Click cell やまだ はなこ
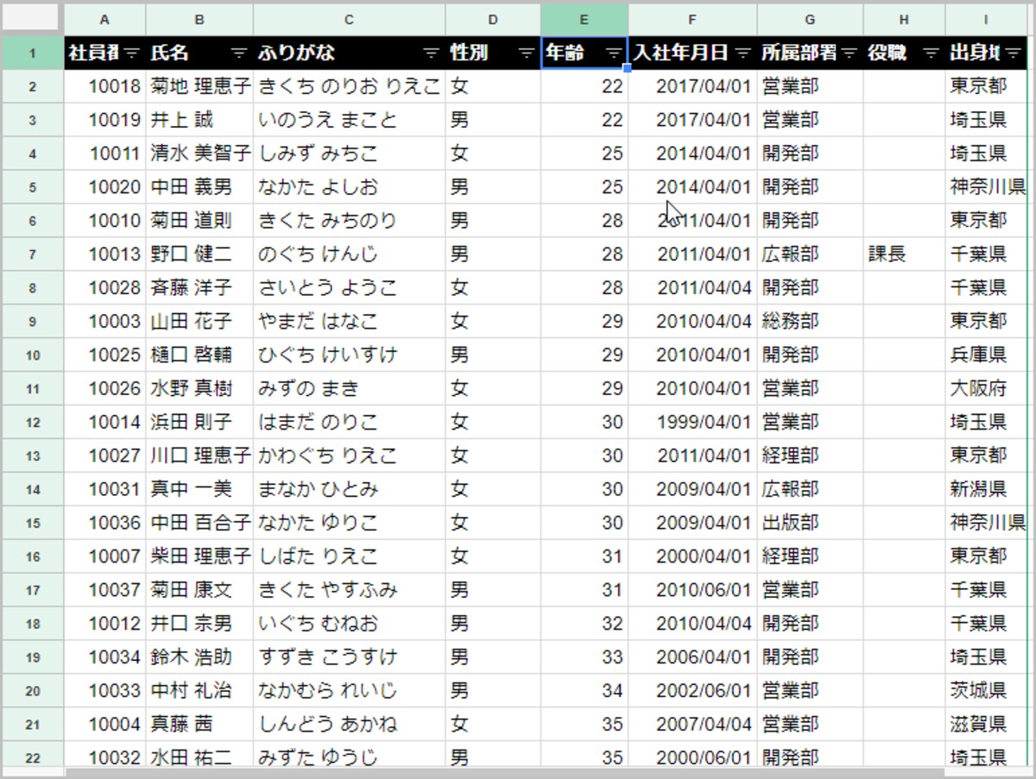This screenshot has width=1036, height=779. click(349, 322)
